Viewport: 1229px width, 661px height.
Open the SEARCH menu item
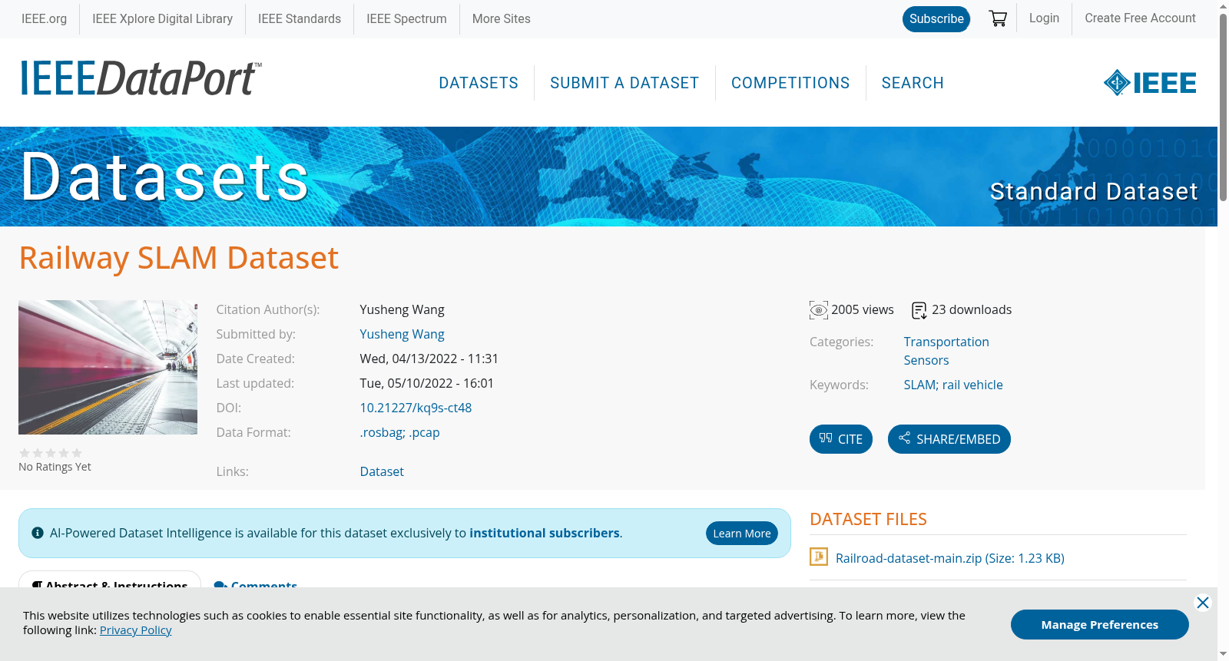[913, 83]
